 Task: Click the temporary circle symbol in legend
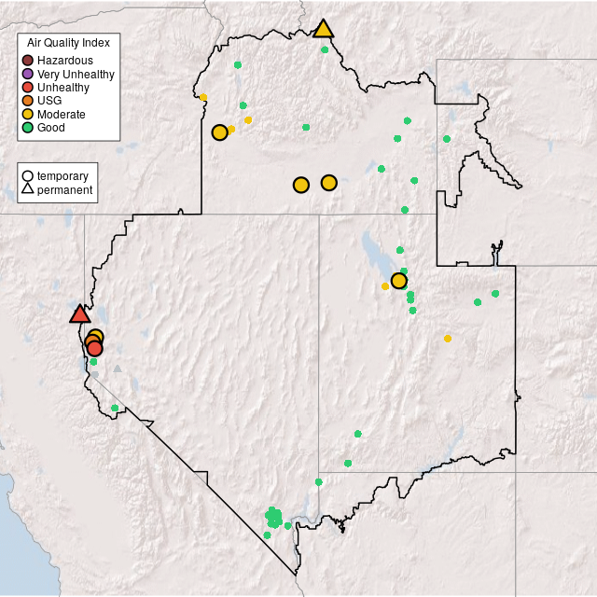[28, 175]
